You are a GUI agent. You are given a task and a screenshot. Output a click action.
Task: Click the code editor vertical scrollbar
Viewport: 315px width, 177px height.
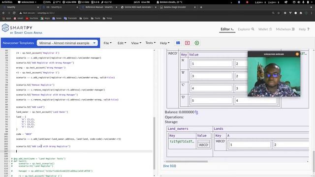click(x=154, y=143)
